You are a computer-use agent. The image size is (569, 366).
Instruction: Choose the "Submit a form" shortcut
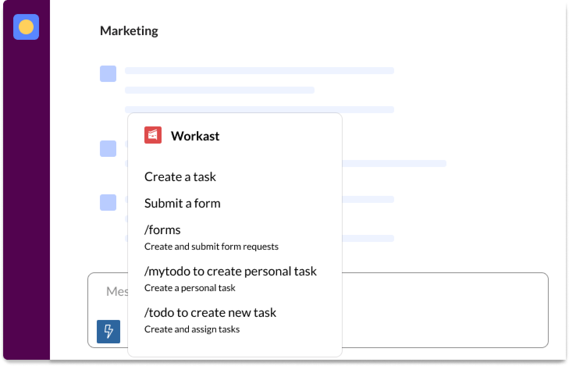coord(182,203)
